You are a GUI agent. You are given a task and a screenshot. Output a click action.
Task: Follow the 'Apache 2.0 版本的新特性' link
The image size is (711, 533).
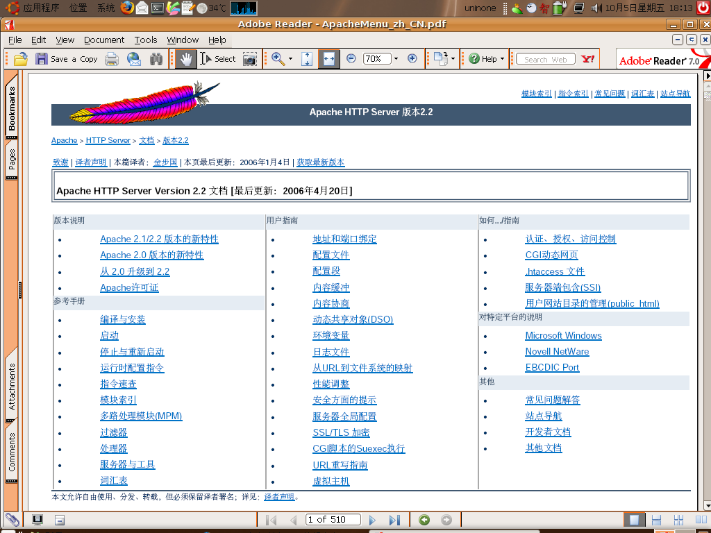pos(152,255)
